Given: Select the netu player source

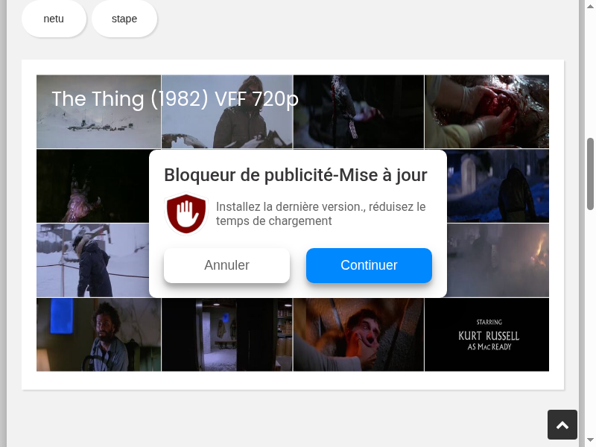Looking at the screenshot, I should pyautogui.click(x=54, y=19).
